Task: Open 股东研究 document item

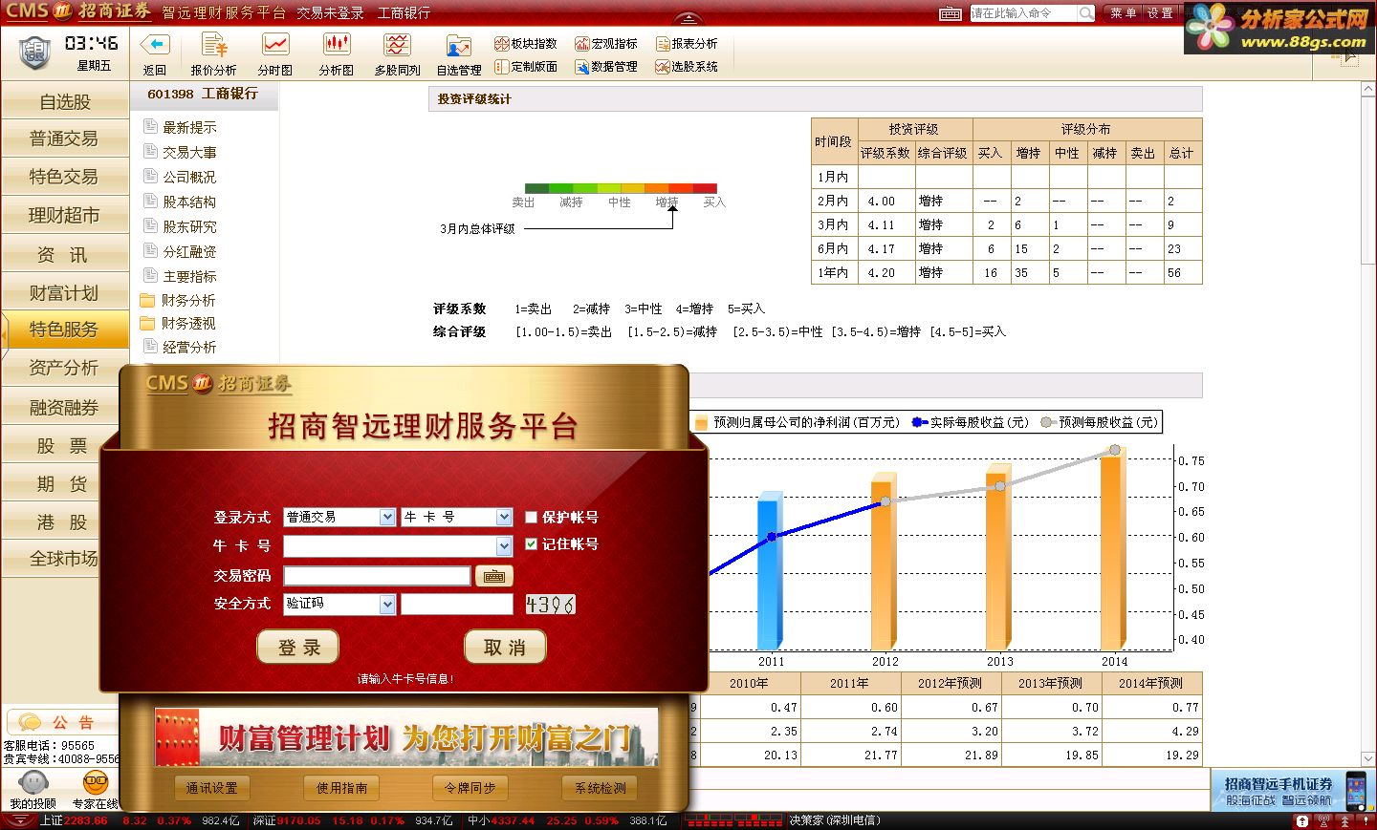Action: tap(180, 226)
